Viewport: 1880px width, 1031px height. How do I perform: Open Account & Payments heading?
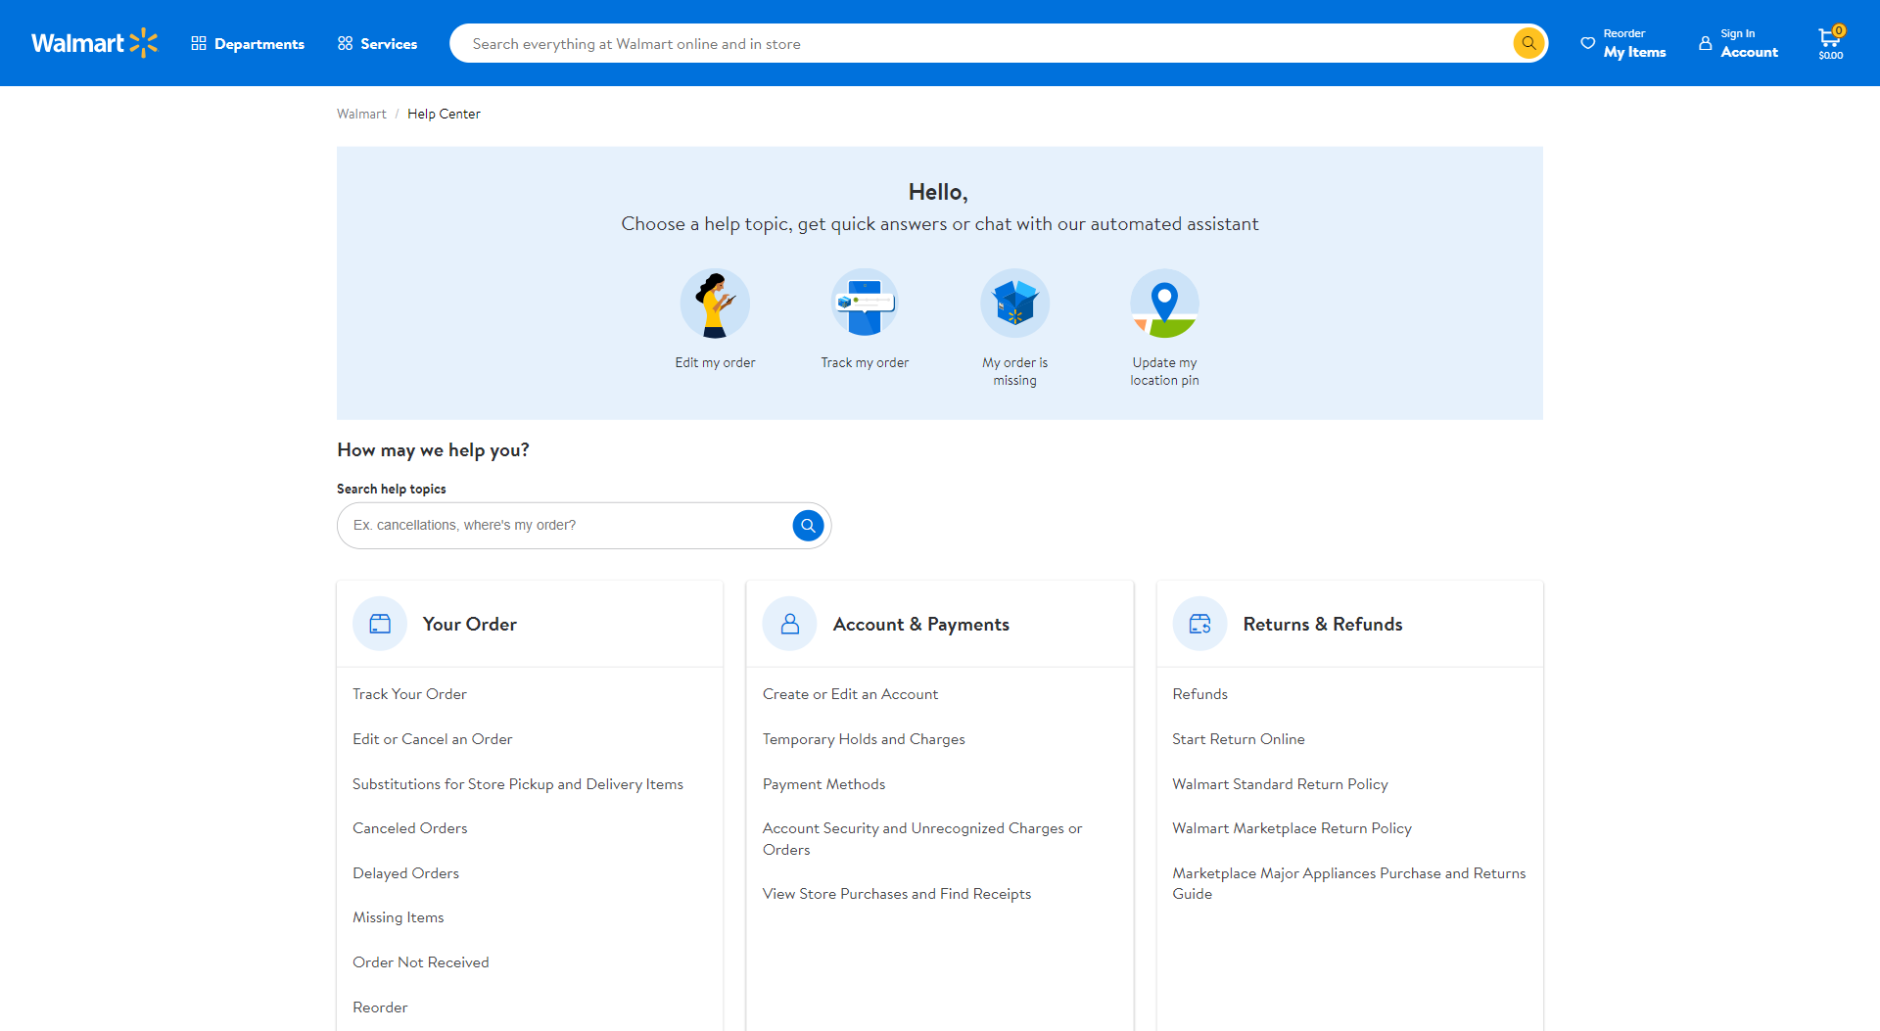point(921,624)
